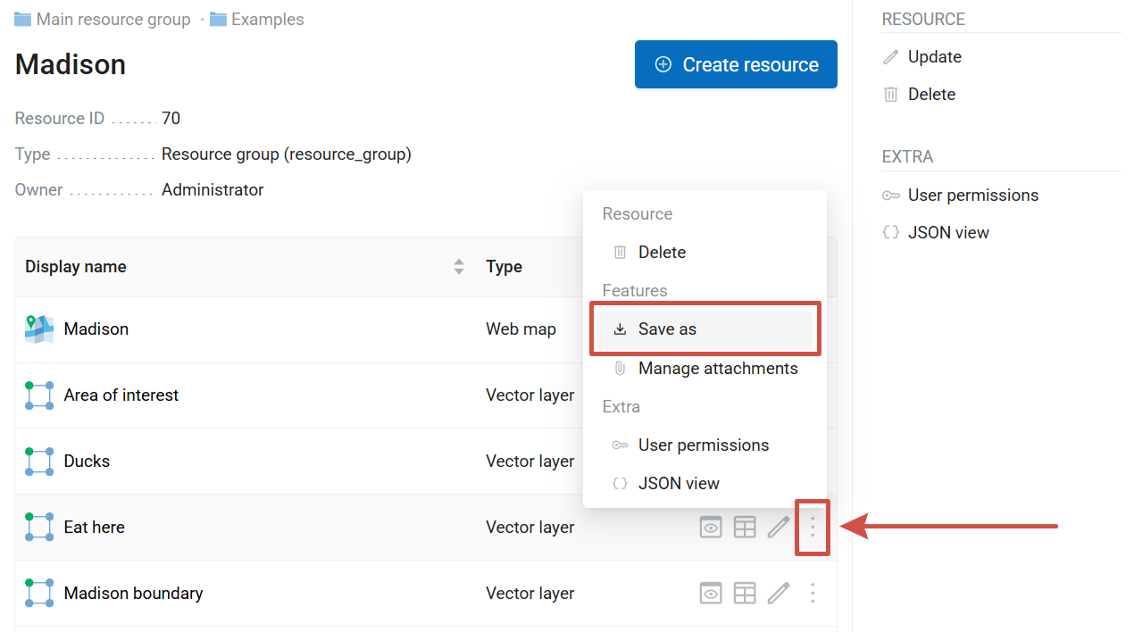Go to Main resource group breadcrumb
This screenshot has width=1134, height=632.
[113, 20]
